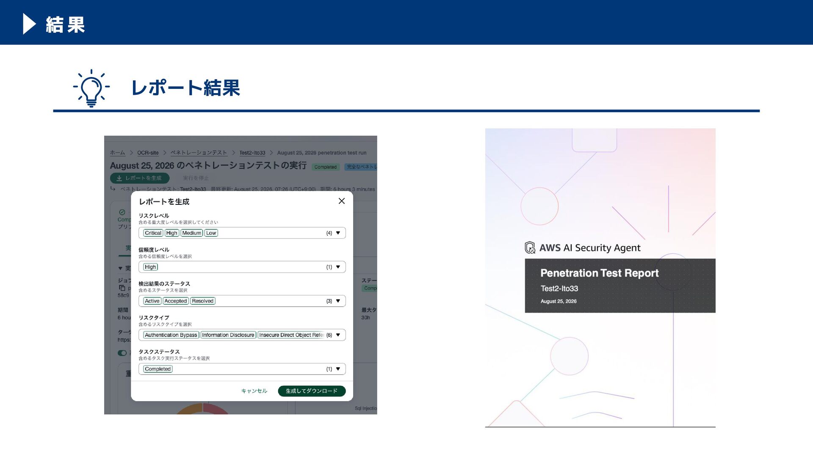Open ペネトレーションテスト breadcrumb link
Image resolution: width=813 pixels, height=457 pixels.
(199, 153)
